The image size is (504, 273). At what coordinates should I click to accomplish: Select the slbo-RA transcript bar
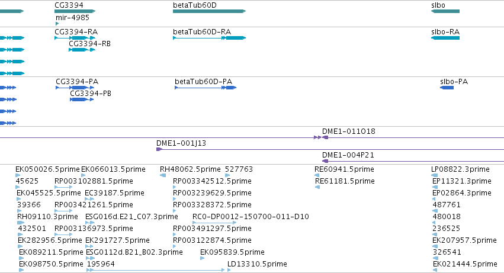445,38
